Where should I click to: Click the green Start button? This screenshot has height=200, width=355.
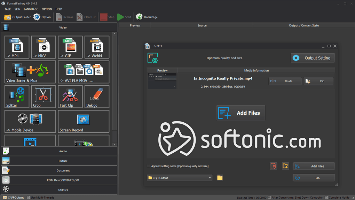[124, 17]
